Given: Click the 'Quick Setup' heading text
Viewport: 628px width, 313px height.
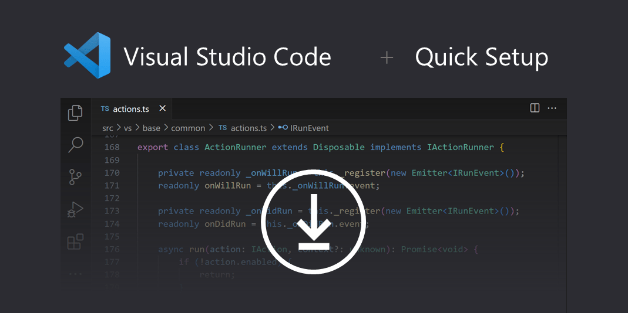Looking at the screenshot, I should click(482, 57).
